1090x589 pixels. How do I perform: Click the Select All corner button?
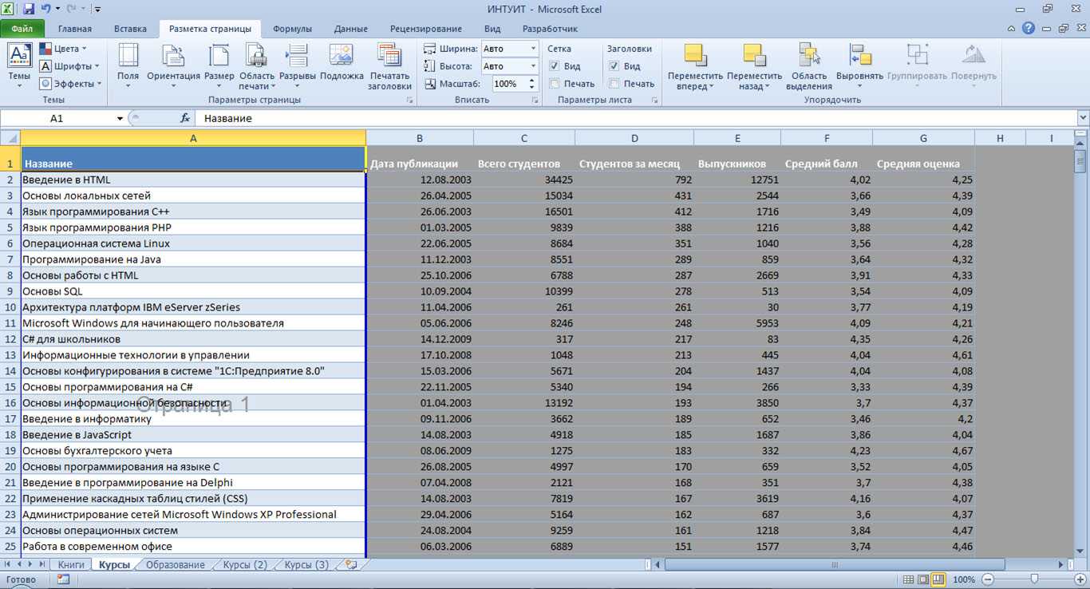tap(10, 138)
